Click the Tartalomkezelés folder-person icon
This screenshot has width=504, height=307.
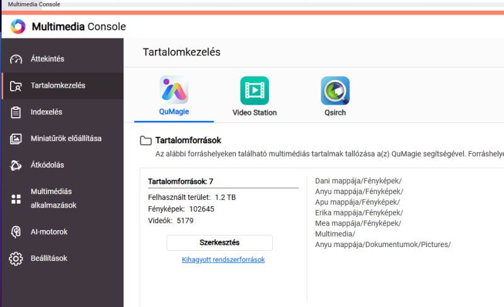coord(16,86)
